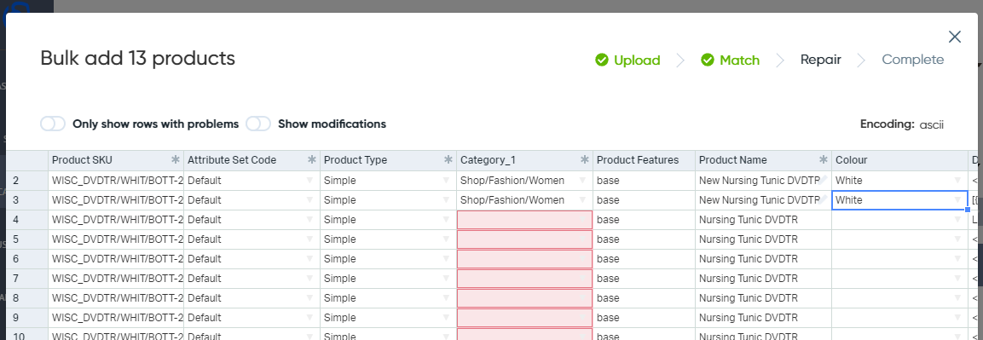983x340 pixels.
Task: Close the Bulk add products dialog
Action: pos(955,37)
